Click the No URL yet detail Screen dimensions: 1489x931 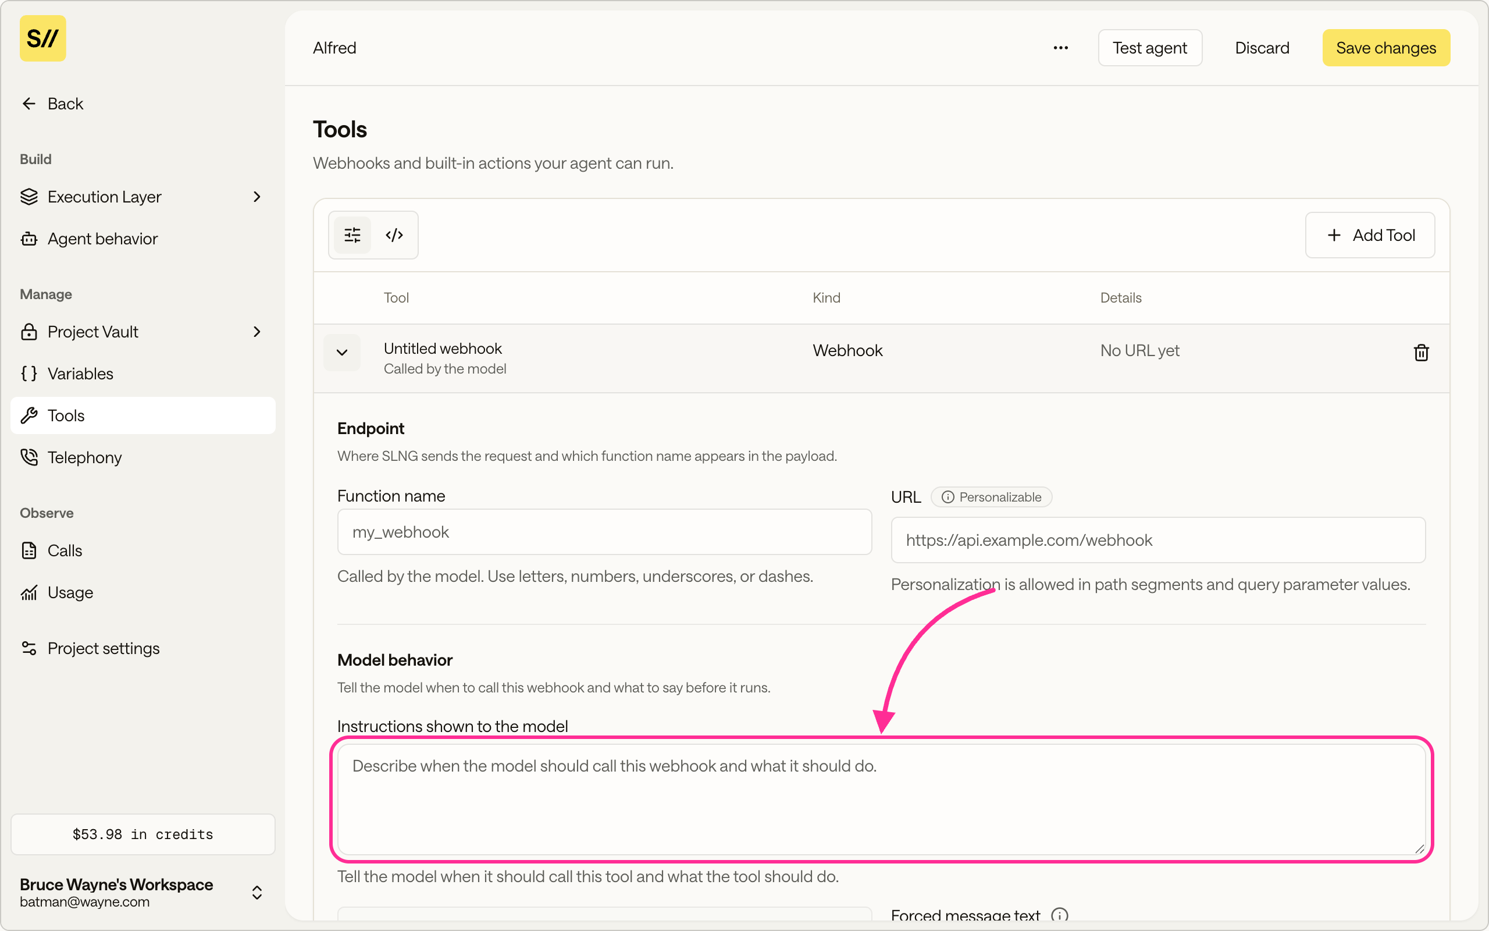point(1139,350)
